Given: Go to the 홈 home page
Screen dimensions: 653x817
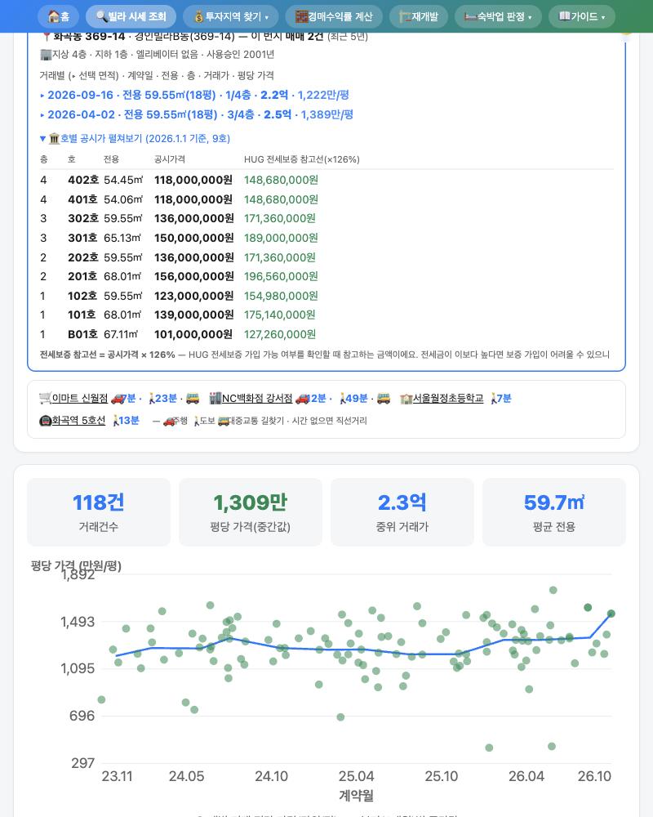Looking at the screenshot, I should point(58,16).
